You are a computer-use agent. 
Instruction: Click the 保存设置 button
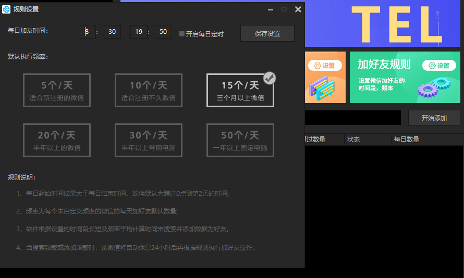(267, 33)
